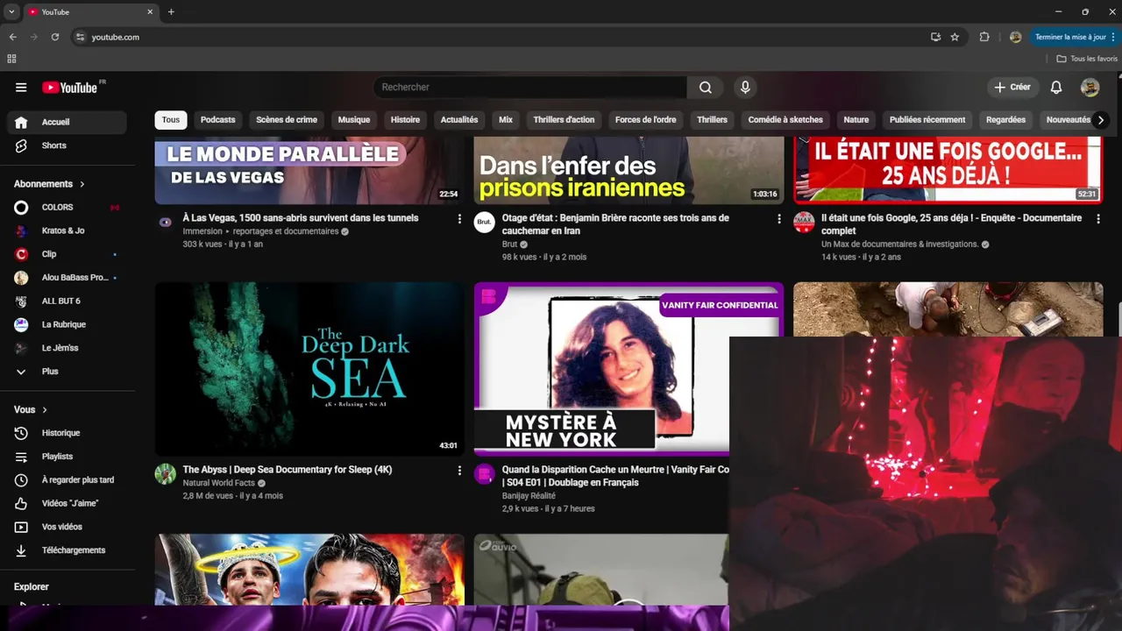Image resolution: width=1122 pixels, height=631 pixels.
Task: Open the Immersion channel avatar
Action: point(166,223)
